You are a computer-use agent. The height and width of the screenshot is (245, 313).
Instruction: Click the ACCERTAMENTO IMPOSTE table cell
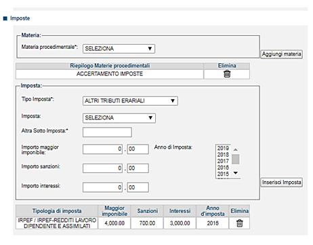pos(110,74)
